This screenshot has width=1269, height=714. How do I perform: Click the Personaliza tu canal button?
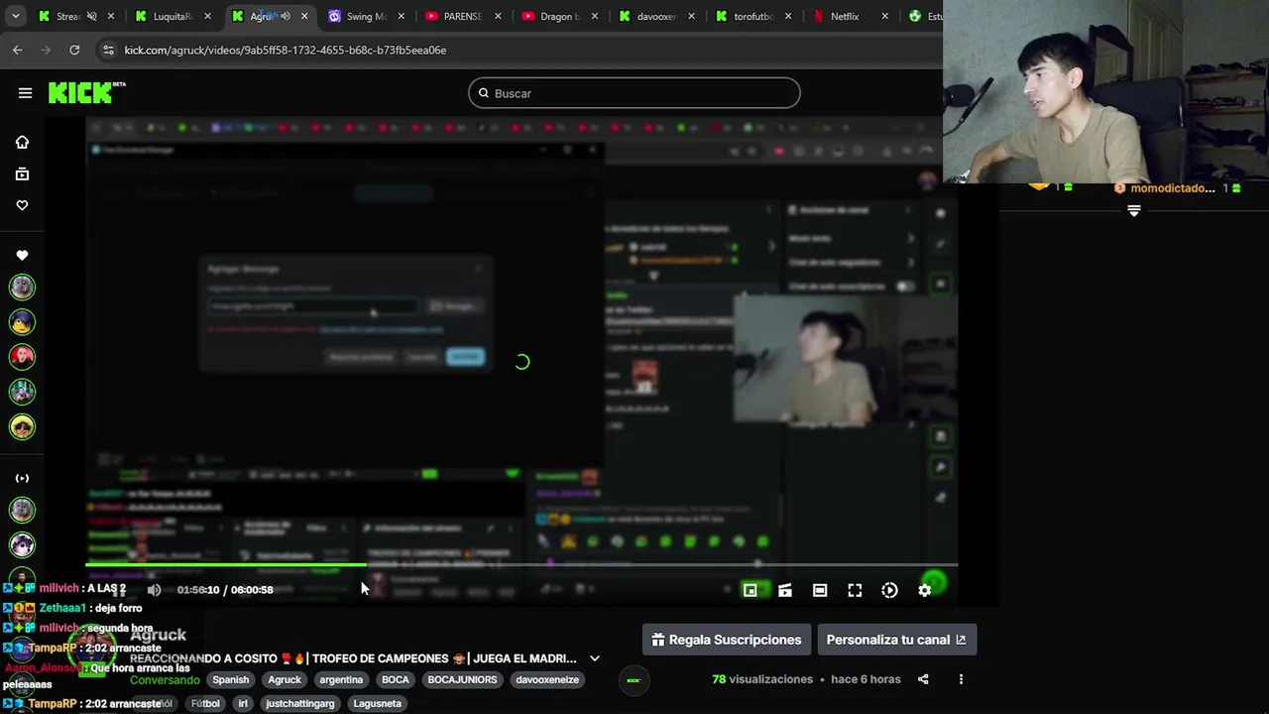(x=896, y=640)
